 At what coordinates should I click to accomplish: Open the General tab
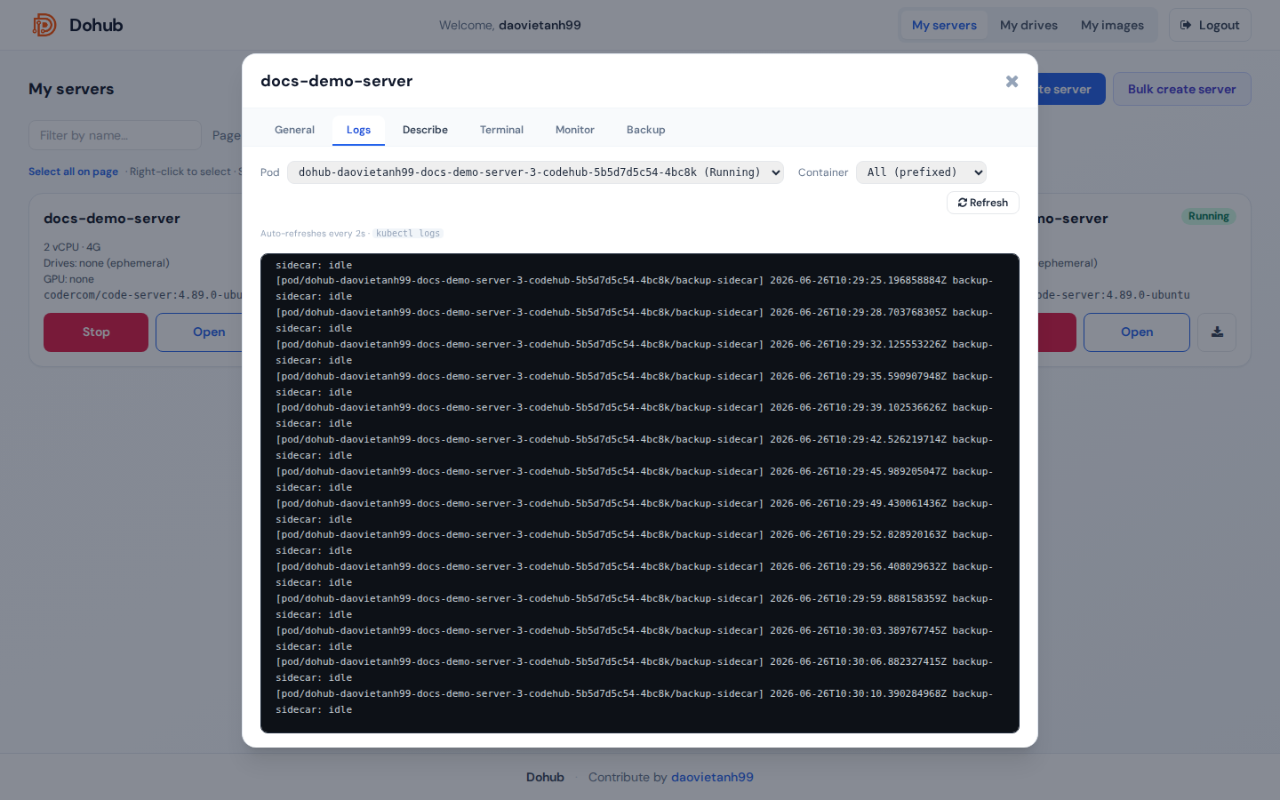coord(294,130)
